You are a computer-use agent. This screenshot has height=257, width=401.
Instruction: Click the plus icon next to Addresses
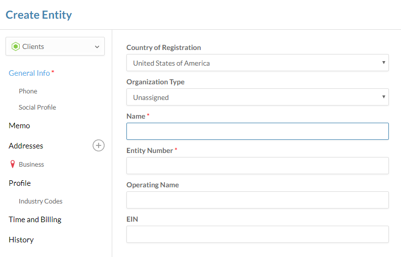click(99, 145)
